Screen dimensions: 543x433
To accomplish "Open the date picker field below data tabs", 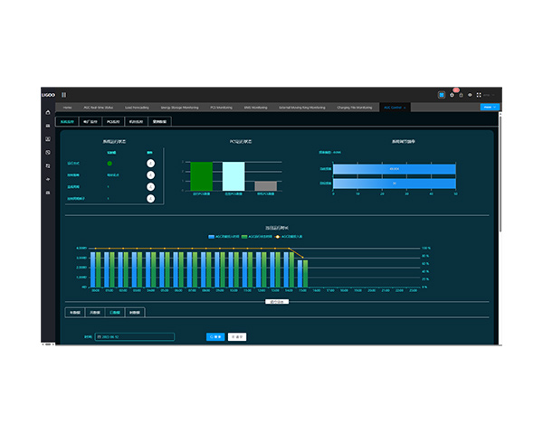I will [x=136, y=336].
